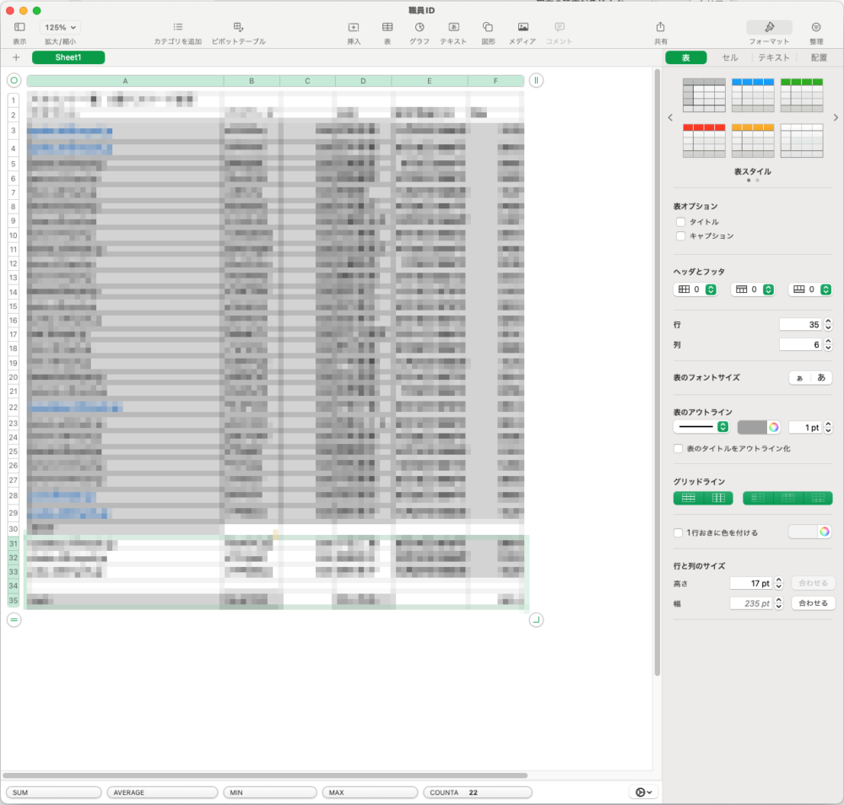The height and width of the screenshot is (805, 844).
Task: Select the blue table style thumbnail
Action: [x=753, y=95]
